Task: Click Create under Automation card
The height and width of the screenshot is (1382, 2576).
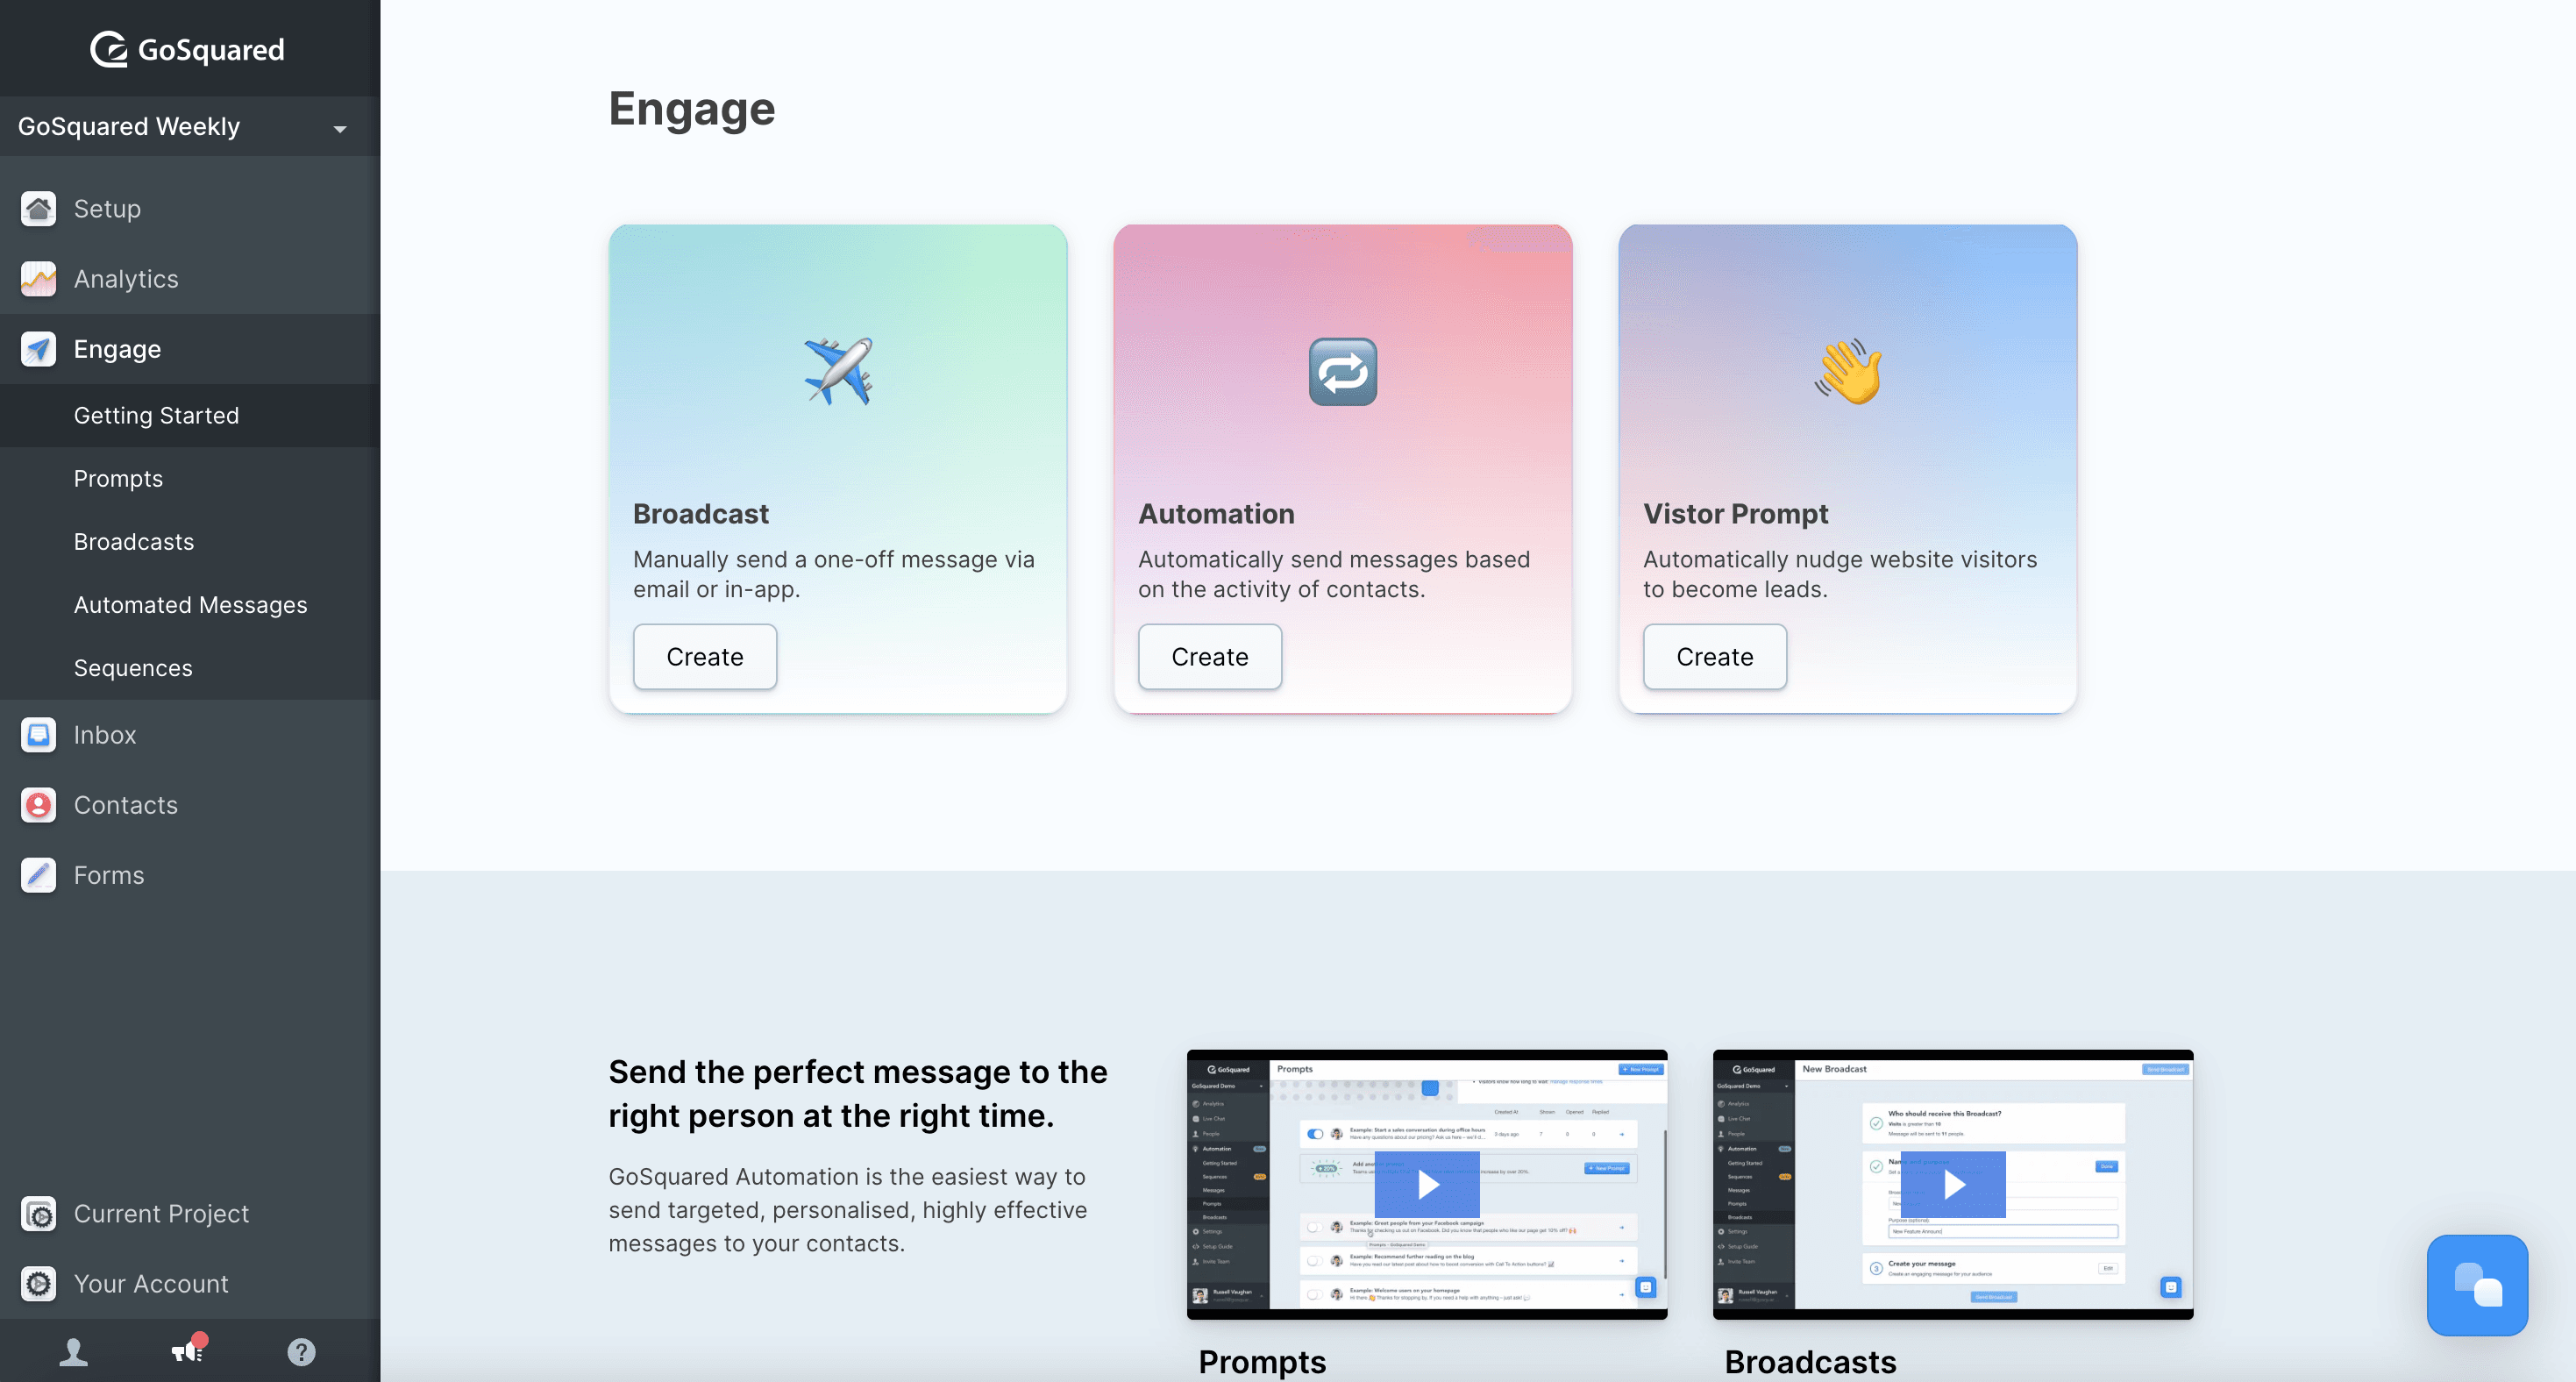Action: (1209, 657)
